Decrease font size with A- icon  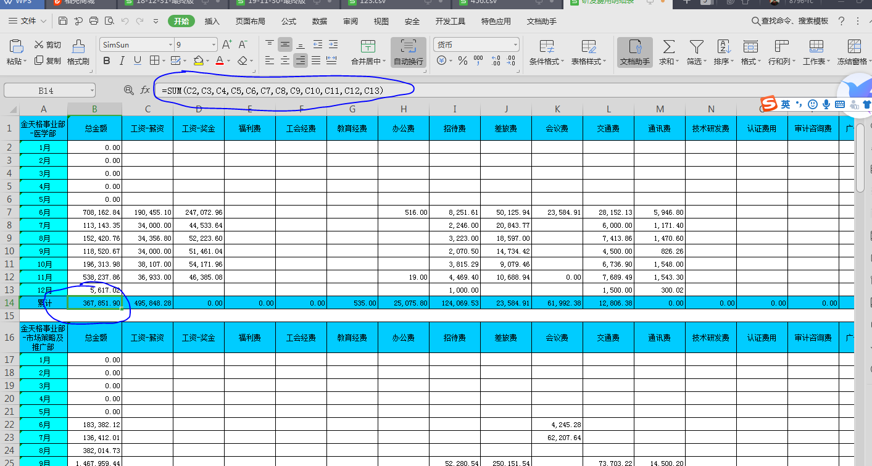[x=243, y=44]
